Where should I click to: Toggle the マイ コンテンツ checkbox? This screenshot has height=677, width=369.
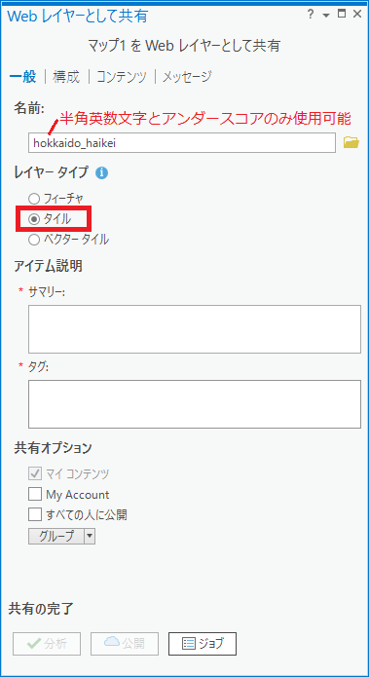(35, 474)
